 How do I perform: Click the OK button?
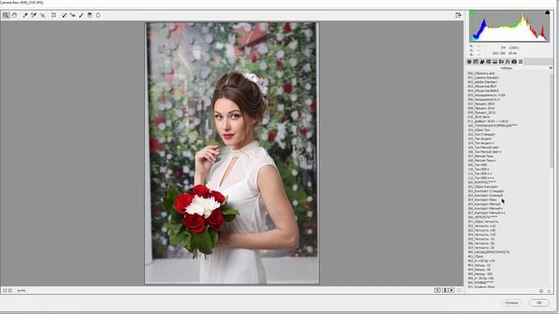539,303
